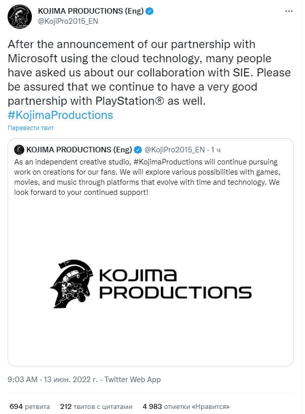View the 694 ретвита list
The height and width of the screenshot is (414, 305).
(x=29, y=406)
